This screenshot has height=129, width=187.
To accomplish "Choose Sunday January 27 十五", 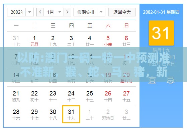I will [x=126, y=96].
